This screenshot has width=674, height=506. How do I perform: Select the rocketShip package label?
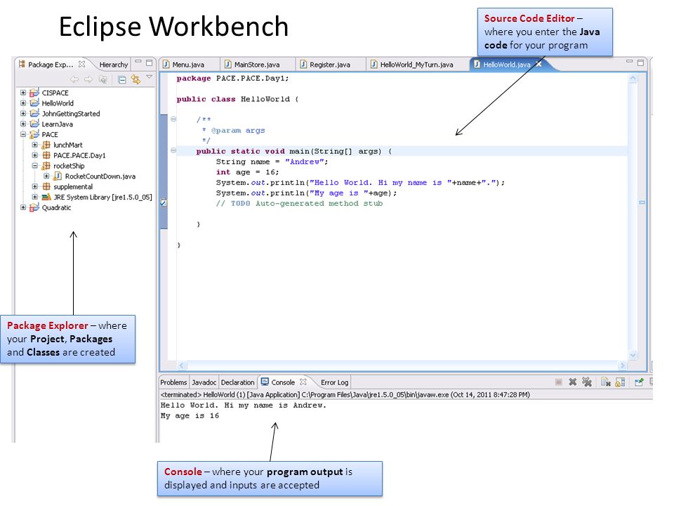pyautogui.click(x=69, y=166)
